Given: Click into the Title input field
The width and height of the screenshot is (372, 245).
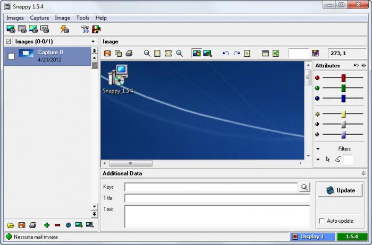Looking at the screenshot, I should point(217,198).
